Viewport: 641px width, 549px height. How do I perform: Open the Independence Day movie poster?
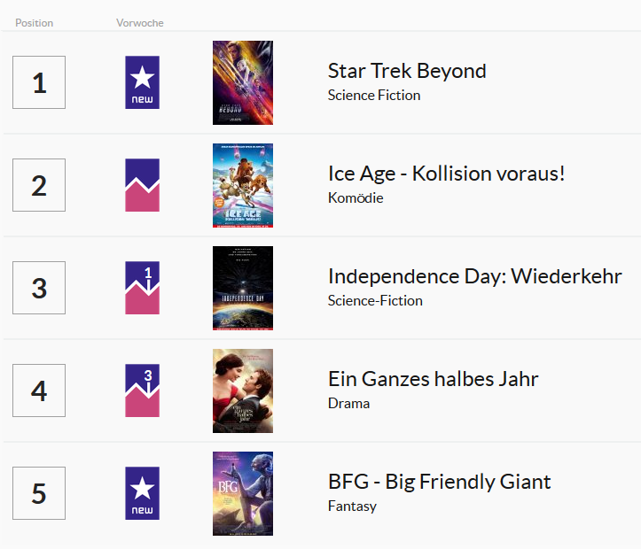pyautogui.click(x=243, y=288)
